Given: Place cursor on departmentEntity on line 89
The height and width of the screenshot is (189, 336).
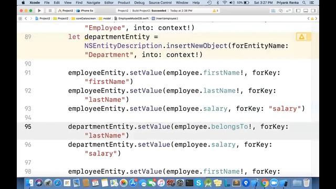Looking at the screenshot, I should coord(117,37).
